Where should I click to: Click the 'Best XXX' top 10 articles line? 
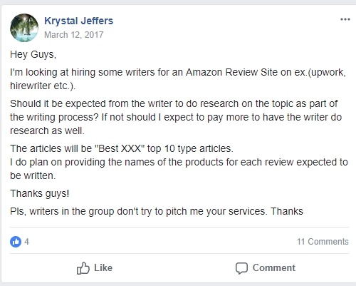122,148
